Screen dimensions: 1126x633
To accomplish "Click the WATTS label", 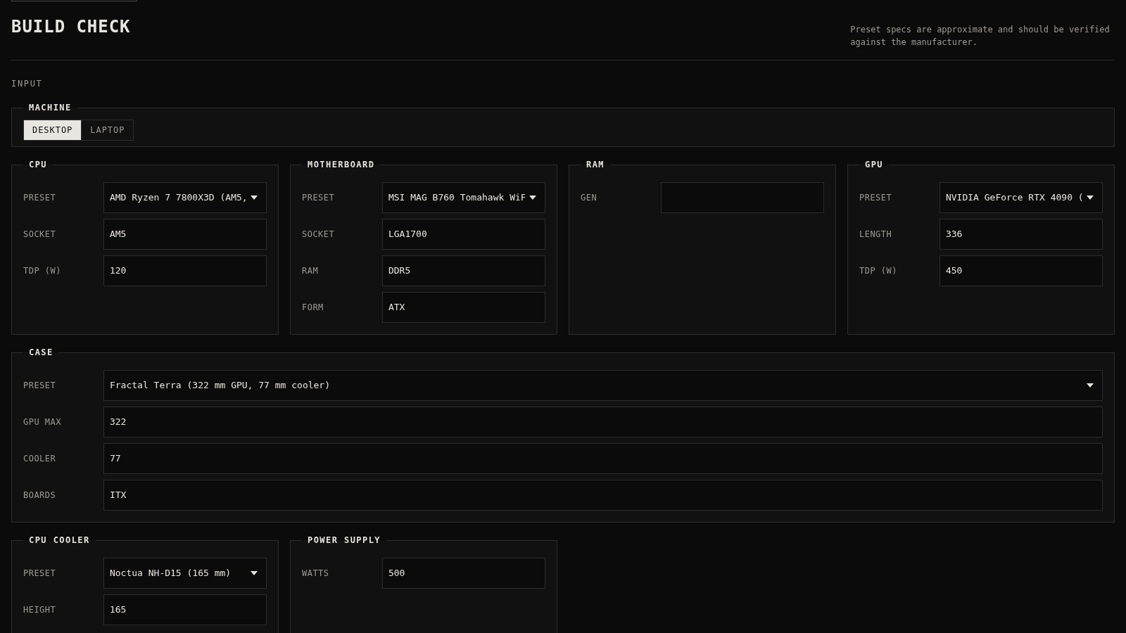I will pyautogui.click(x=315, y=573).
